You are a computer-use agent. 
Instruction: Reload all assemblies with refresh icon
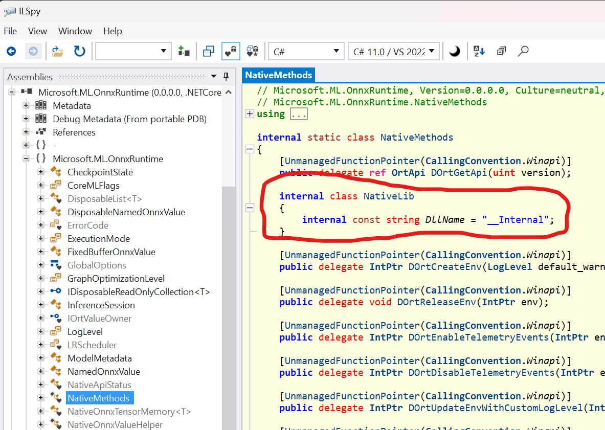[79, 51]
